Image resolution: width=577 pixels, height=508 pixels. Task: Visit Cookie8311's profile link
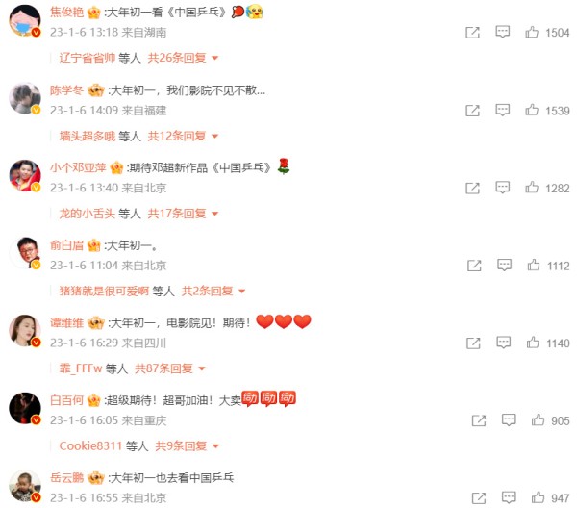click(x=90, y=445)
